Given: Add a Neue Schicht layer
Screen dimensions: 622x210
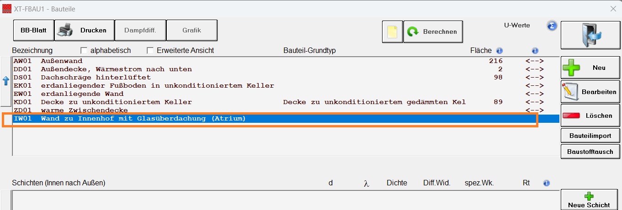Looking at the screenshot, I should pos(590,200).
